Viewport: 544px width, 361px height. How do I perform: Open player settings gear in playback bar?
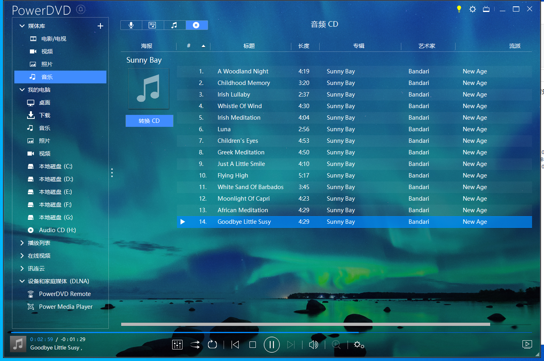pos(359,345)
